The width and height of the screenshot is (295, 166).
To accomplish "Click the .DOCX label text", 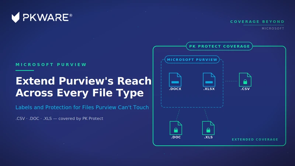I will coord(175,89).
